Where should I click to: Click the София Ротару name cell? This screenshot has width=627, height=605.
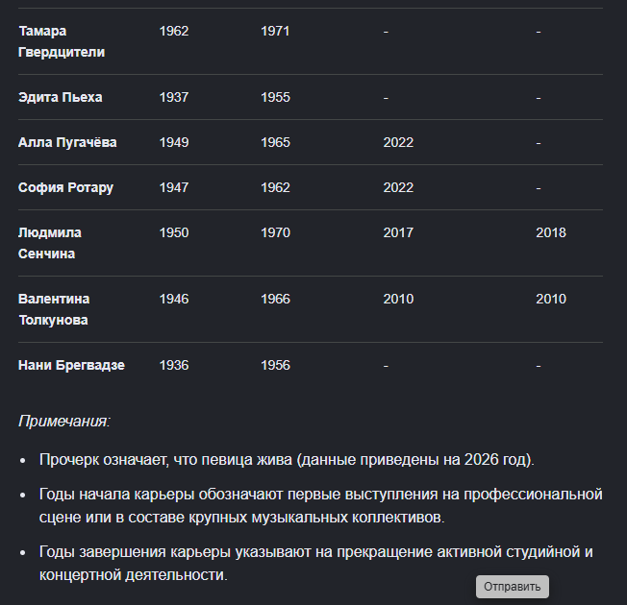coord(66,187)
